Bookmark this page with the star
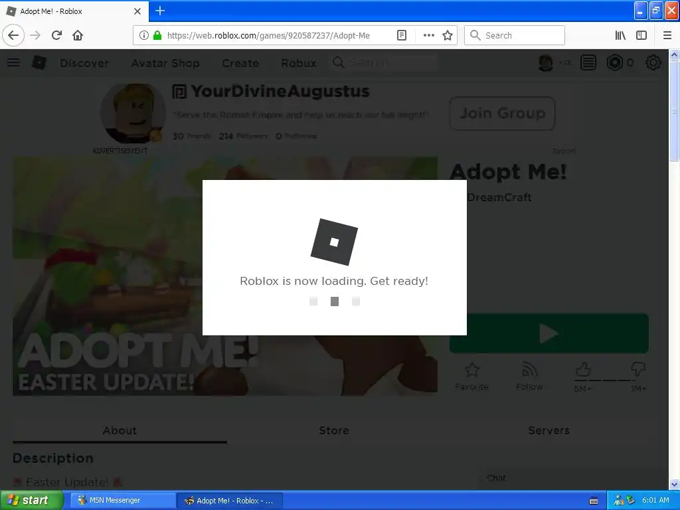 click(448, 35)
